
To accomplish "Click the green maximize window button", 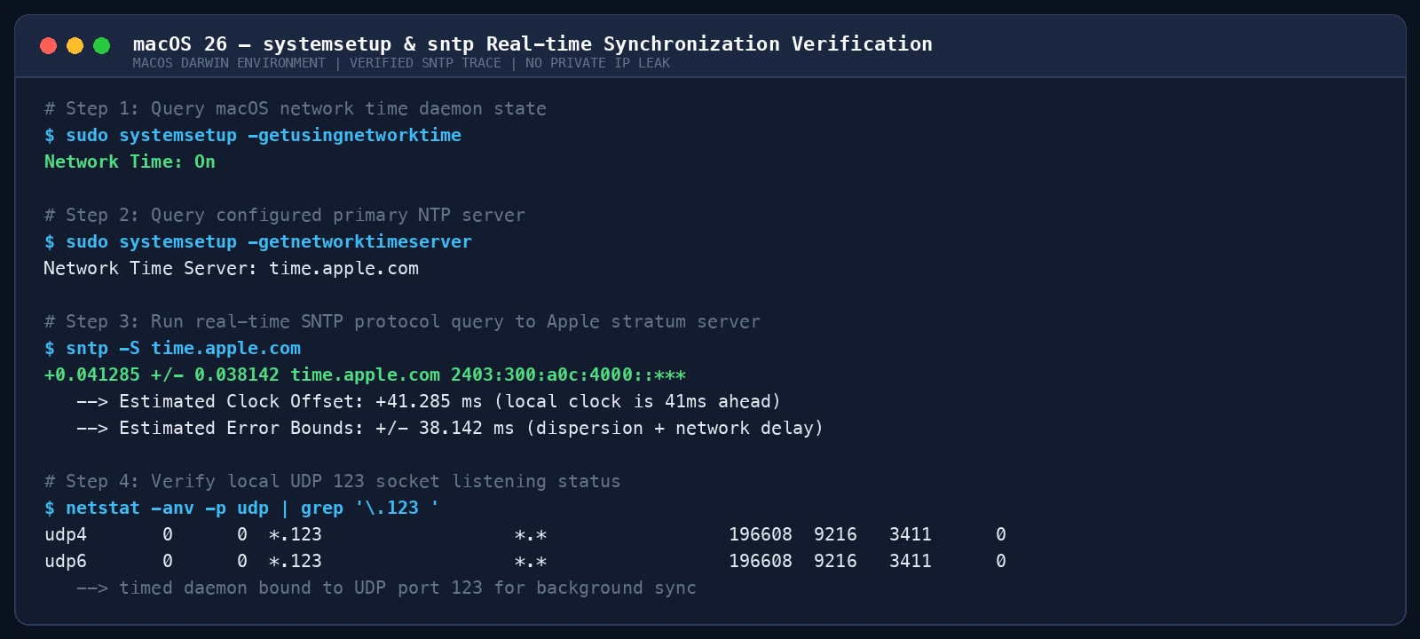I will pos(102,45).
